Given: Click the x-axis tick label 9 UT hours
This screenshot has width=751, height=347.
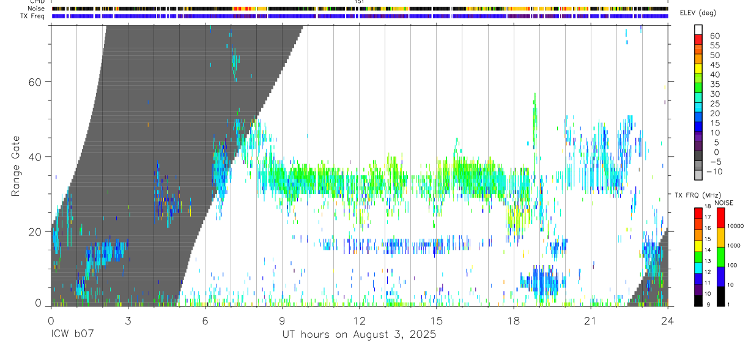Looking at the screenshot, I should pyautogui.click(x=282, y=320).
